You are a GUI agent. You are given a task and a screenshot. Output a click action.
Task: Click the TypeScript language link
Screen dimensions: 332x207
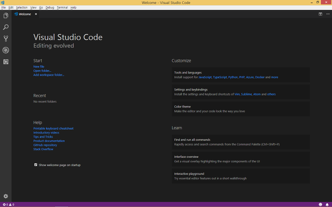coord(220,77)
